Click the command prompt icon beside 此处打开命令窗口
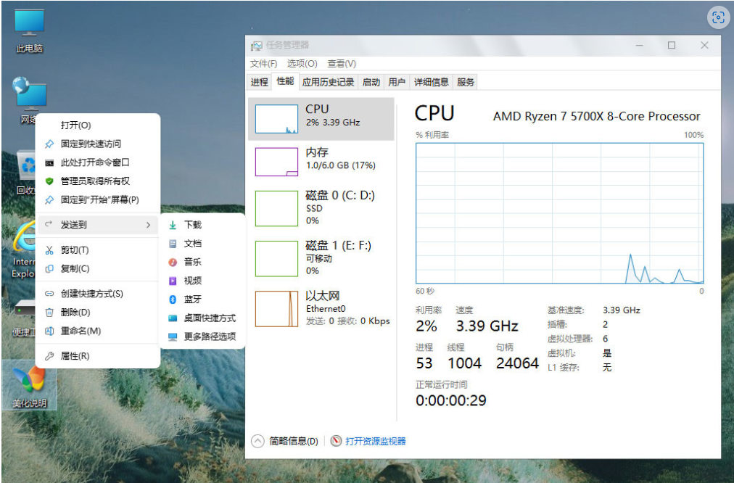Viewport: 734px width, 483px height. 49,162
